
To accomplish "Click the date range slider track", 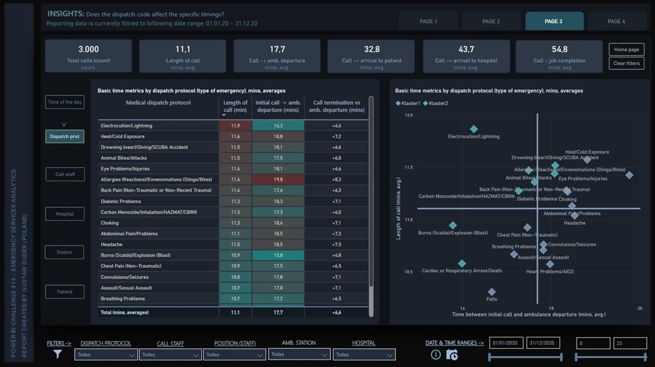I will click(524, 357).
